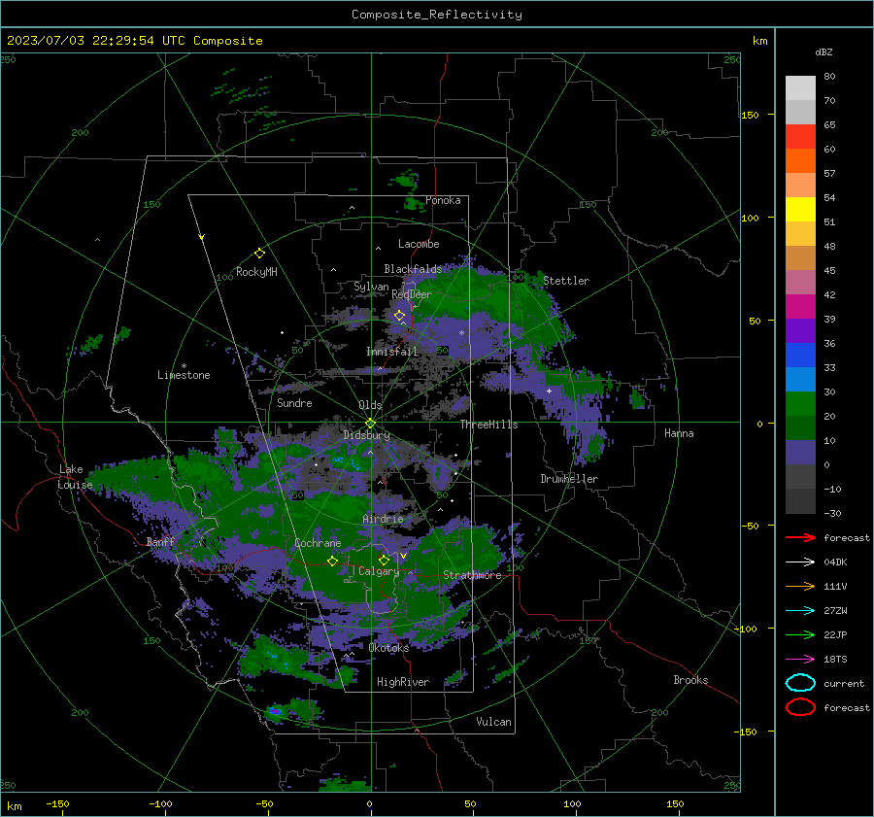Image resolution: width=874 pixels, height=817 pixels.
Task: Select yellow diamond marker beside RockyMH
Action: coord(259,254)
